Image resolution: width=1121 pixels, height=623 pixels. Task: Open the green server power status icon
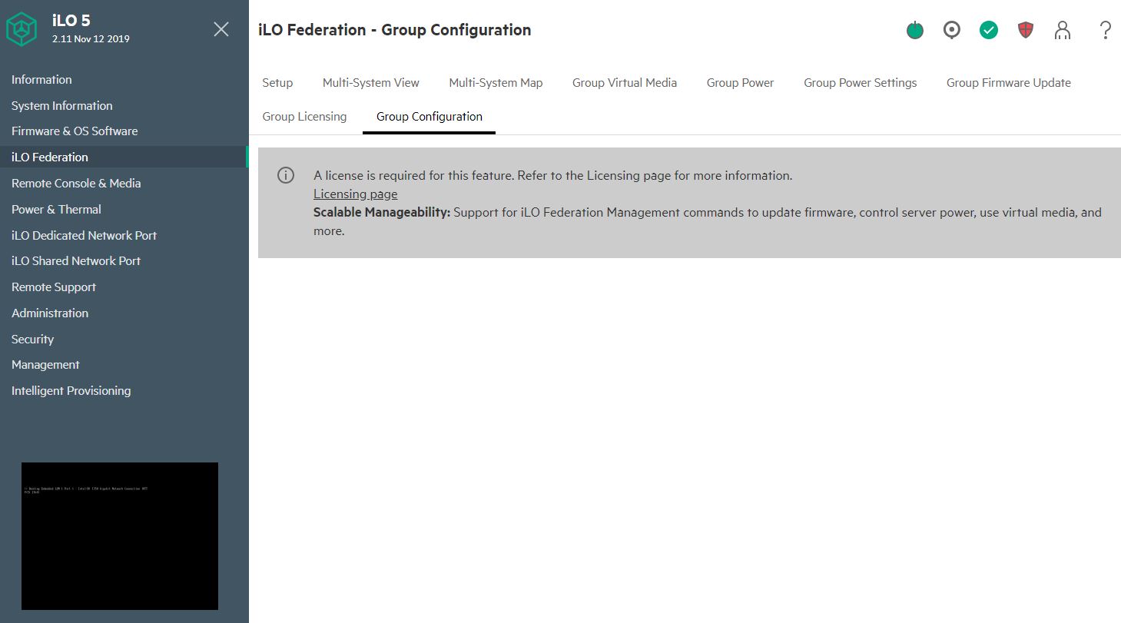click(914, 30)
